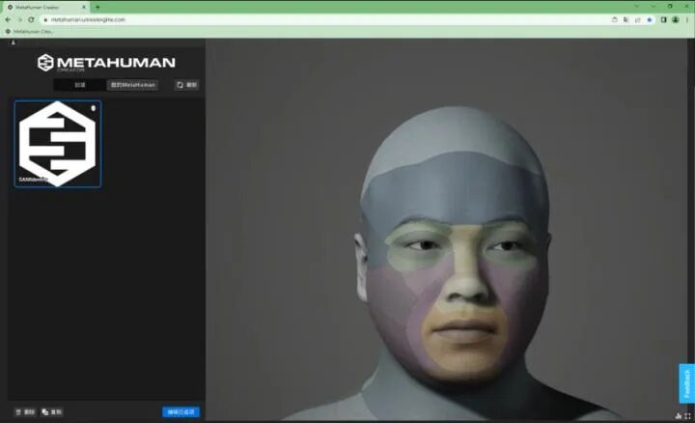Click the lock icon in the address bar
Viewport: 695px width, 423px height.
45,19
